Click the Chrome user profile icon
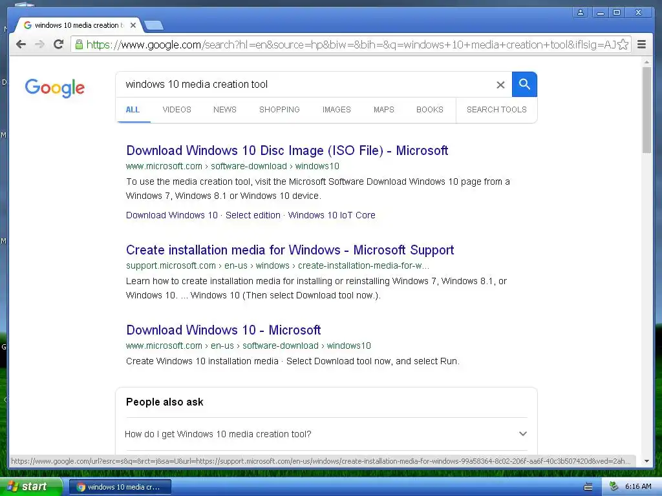 point(581,12)
